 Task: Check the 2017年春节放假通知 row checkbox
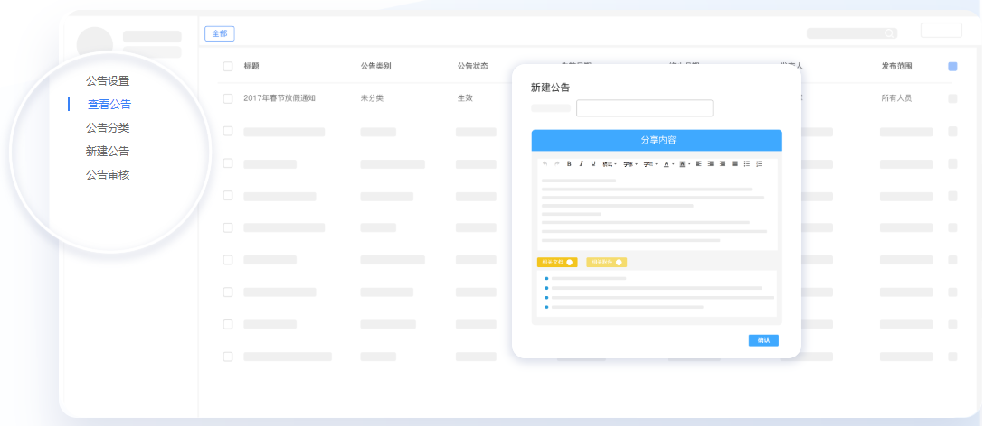pyautogui.click(x=228, y=98)
